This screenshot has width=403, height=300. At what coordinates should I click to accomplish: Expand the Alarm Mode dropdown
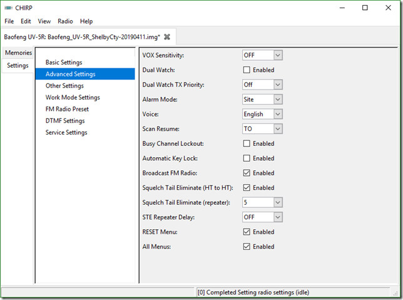(x=262, y=100)
